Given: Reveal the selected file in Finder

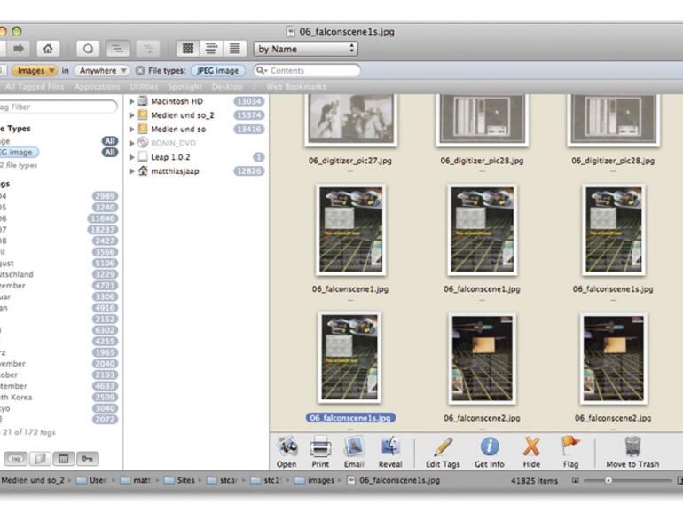Looking at the screenshot, I should pos(390,447).
